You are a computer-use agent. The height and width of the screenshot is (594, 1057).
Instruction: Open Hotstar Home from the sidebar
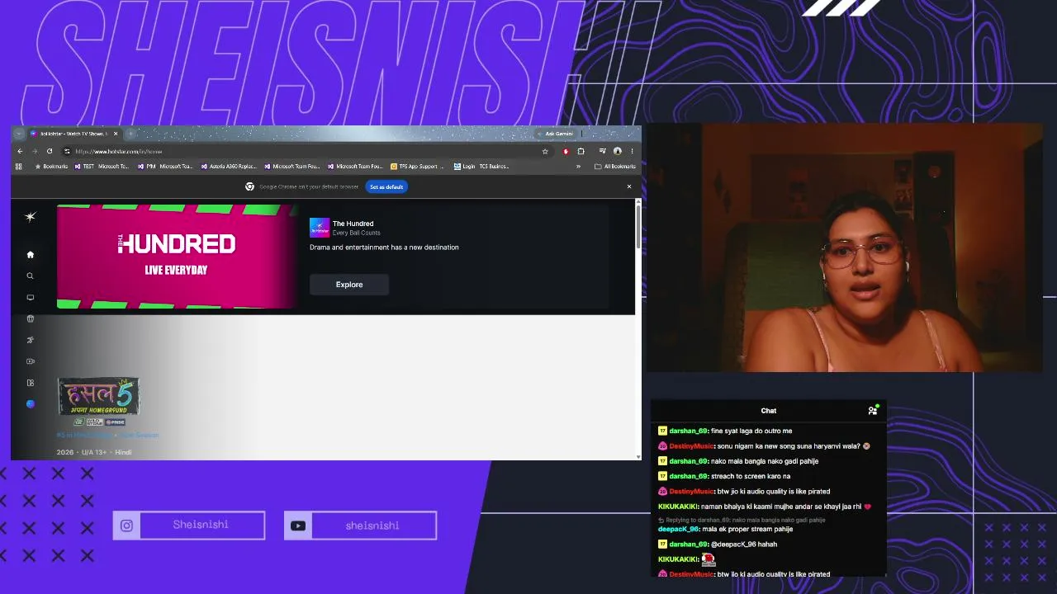[x=31, y=255]
